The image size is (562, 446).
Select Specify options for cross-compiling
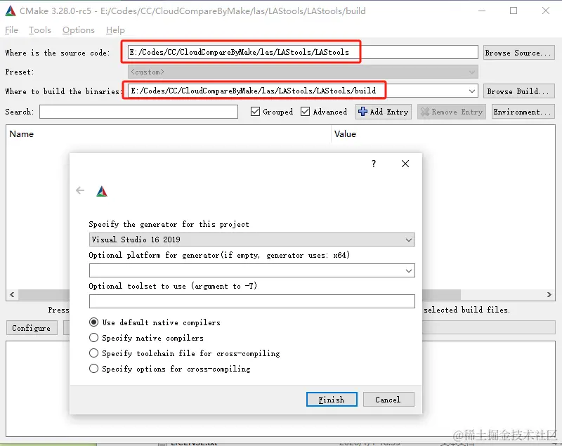(93, 368)
